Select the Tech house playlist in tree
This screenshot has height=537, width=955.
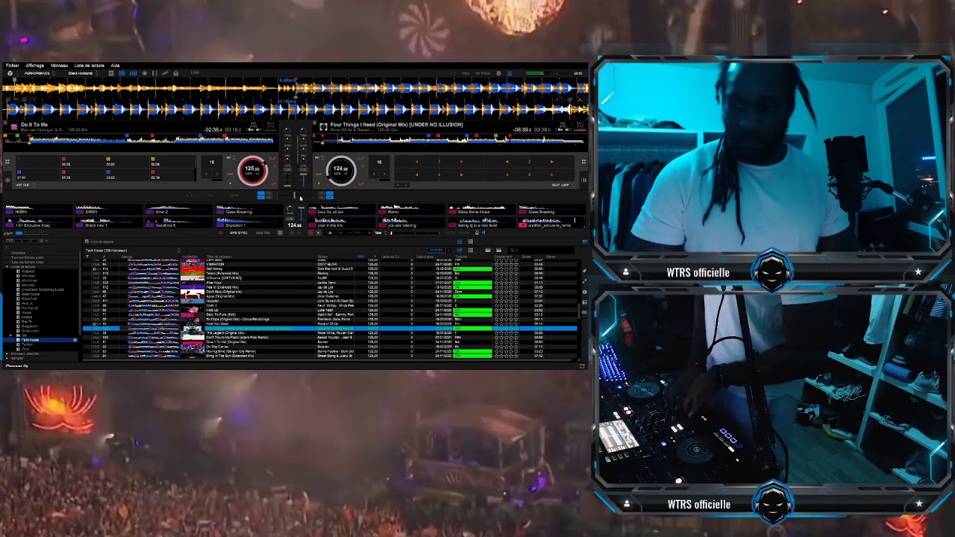coord(30,339)
